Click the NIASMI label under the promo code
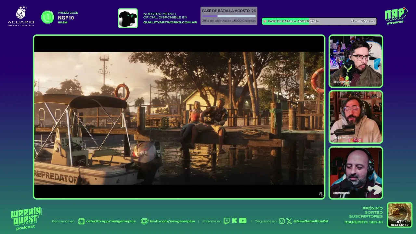This screenshot has height=234, width=416. pos(63,22)
